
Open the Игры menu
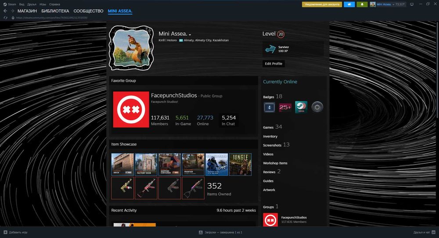point(43,4)
